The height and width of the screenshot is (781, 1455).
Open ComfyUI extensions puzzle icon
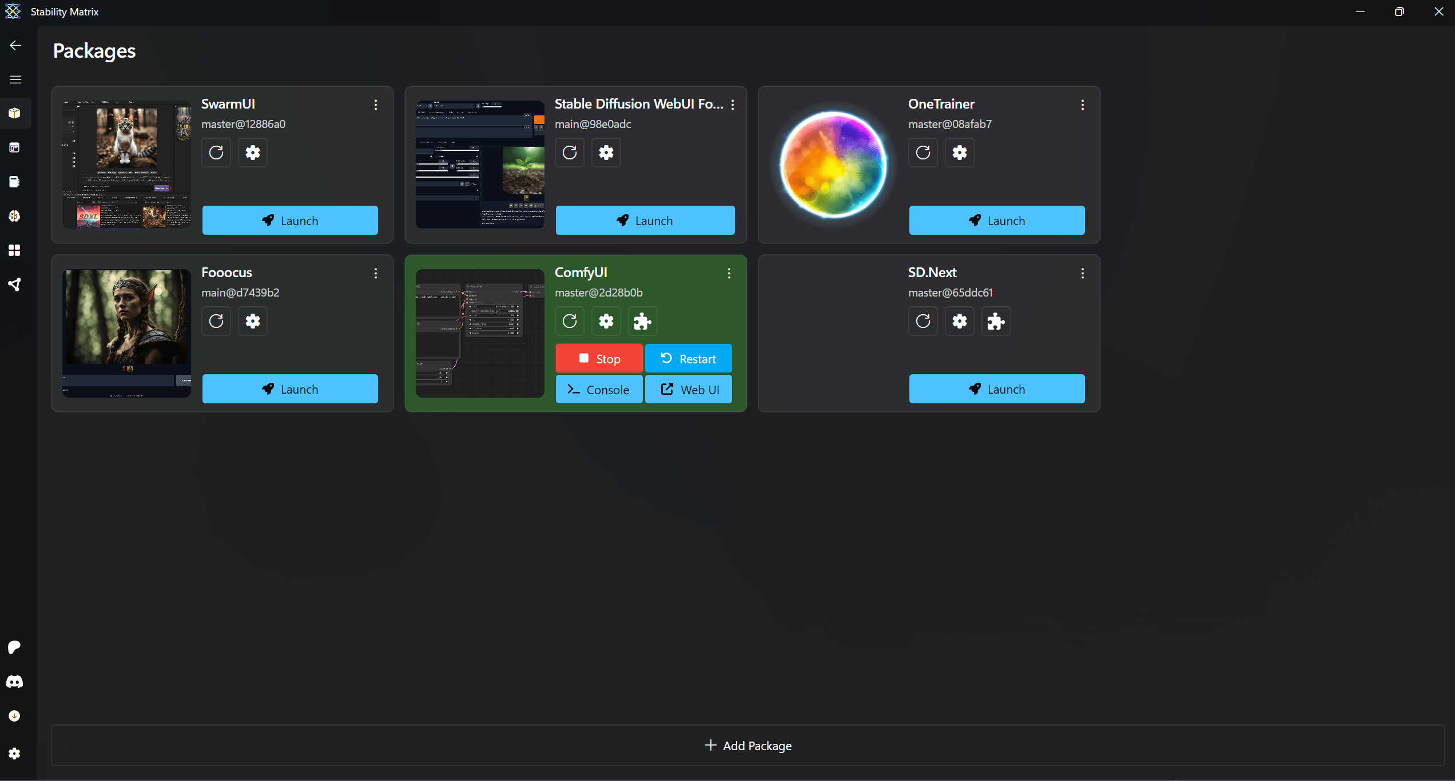pyautogui.click(x=642, y=321)
